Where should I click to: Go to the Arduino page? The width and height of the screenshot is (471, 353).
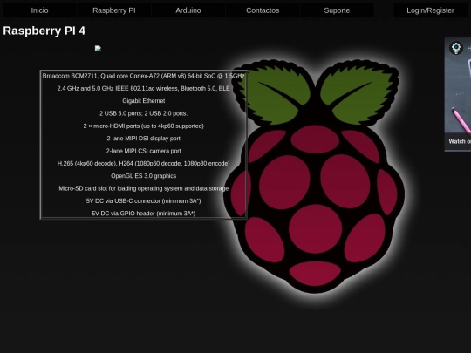coord(188,10)
